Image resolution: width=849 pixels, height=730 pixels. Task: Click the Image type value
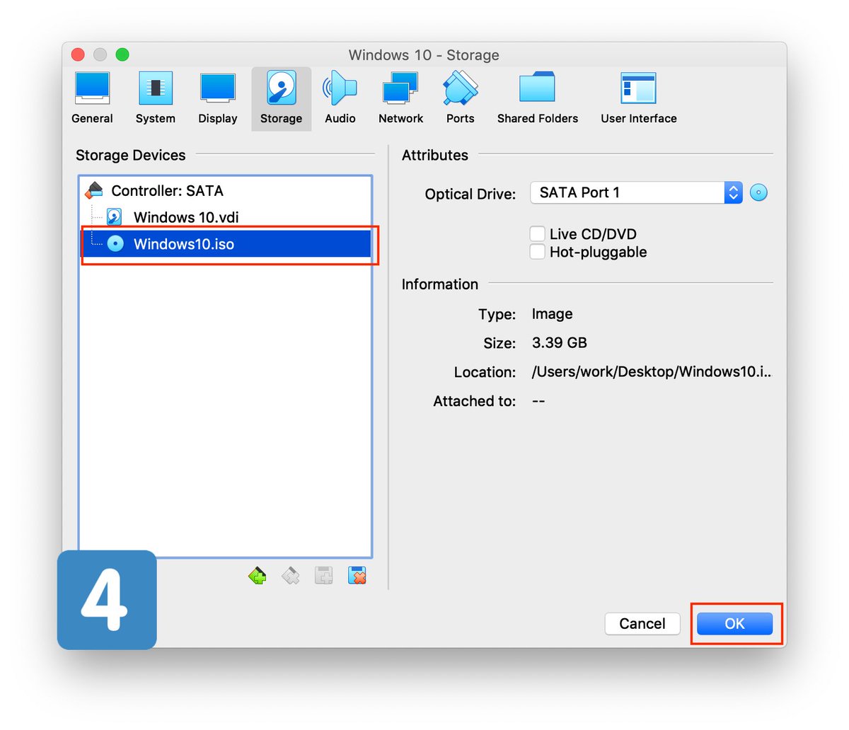(x=553, y=314)
